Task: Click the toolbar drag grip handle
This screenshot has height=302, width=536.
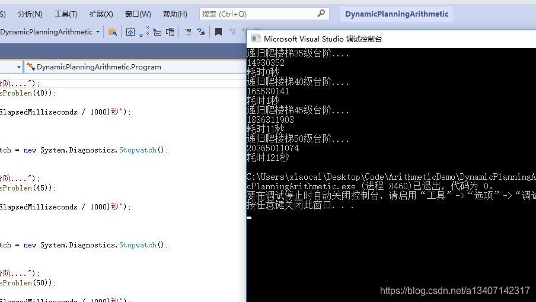Action: click(x=147, y=32)
